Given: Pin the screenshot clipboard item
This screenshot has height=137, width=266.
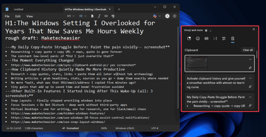Looking at the screenshot, I should point(250,68).
